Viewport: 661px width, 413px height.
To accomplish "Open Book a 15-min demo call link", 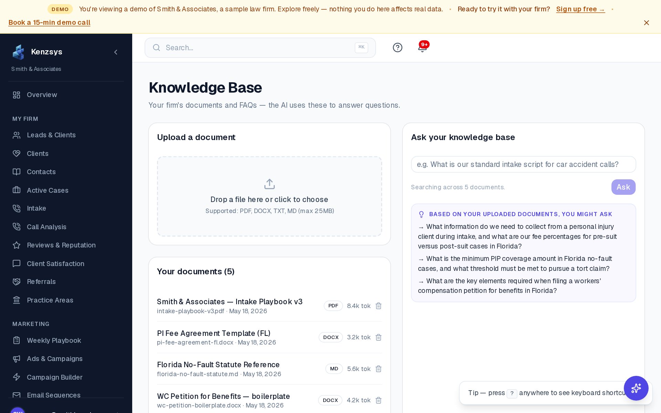I will tap(49, 22).
